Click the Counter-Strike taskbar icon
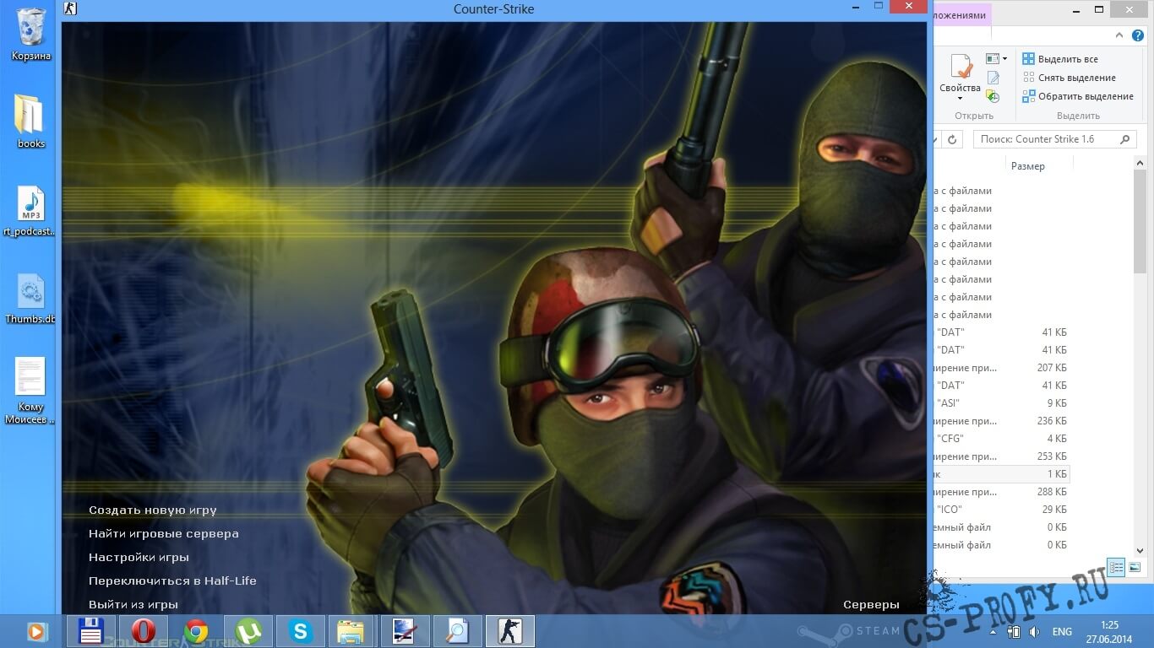Viewport: 1154px width, 648px height. tap(509, 631)
